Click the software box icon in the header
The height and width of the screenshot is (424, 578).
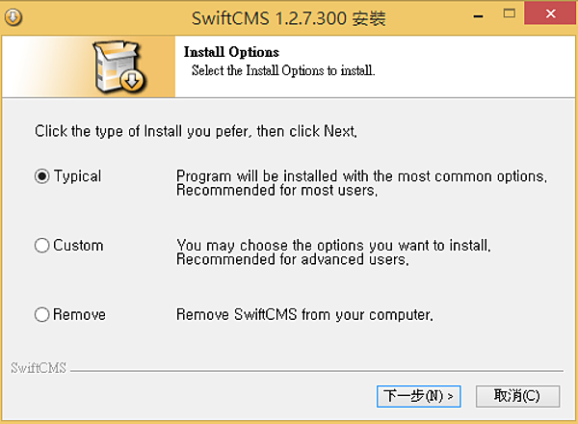click(119, 66)
